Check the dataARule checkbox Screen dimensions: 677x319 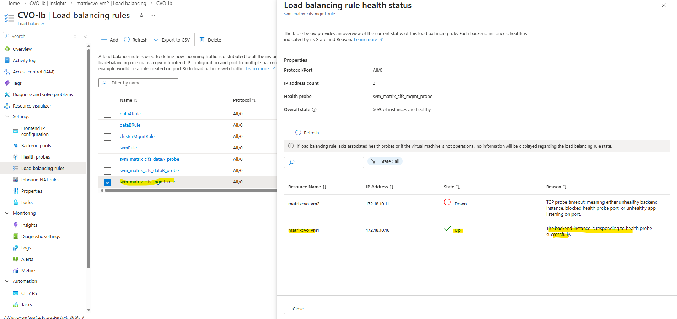click(x=107, y=114)
